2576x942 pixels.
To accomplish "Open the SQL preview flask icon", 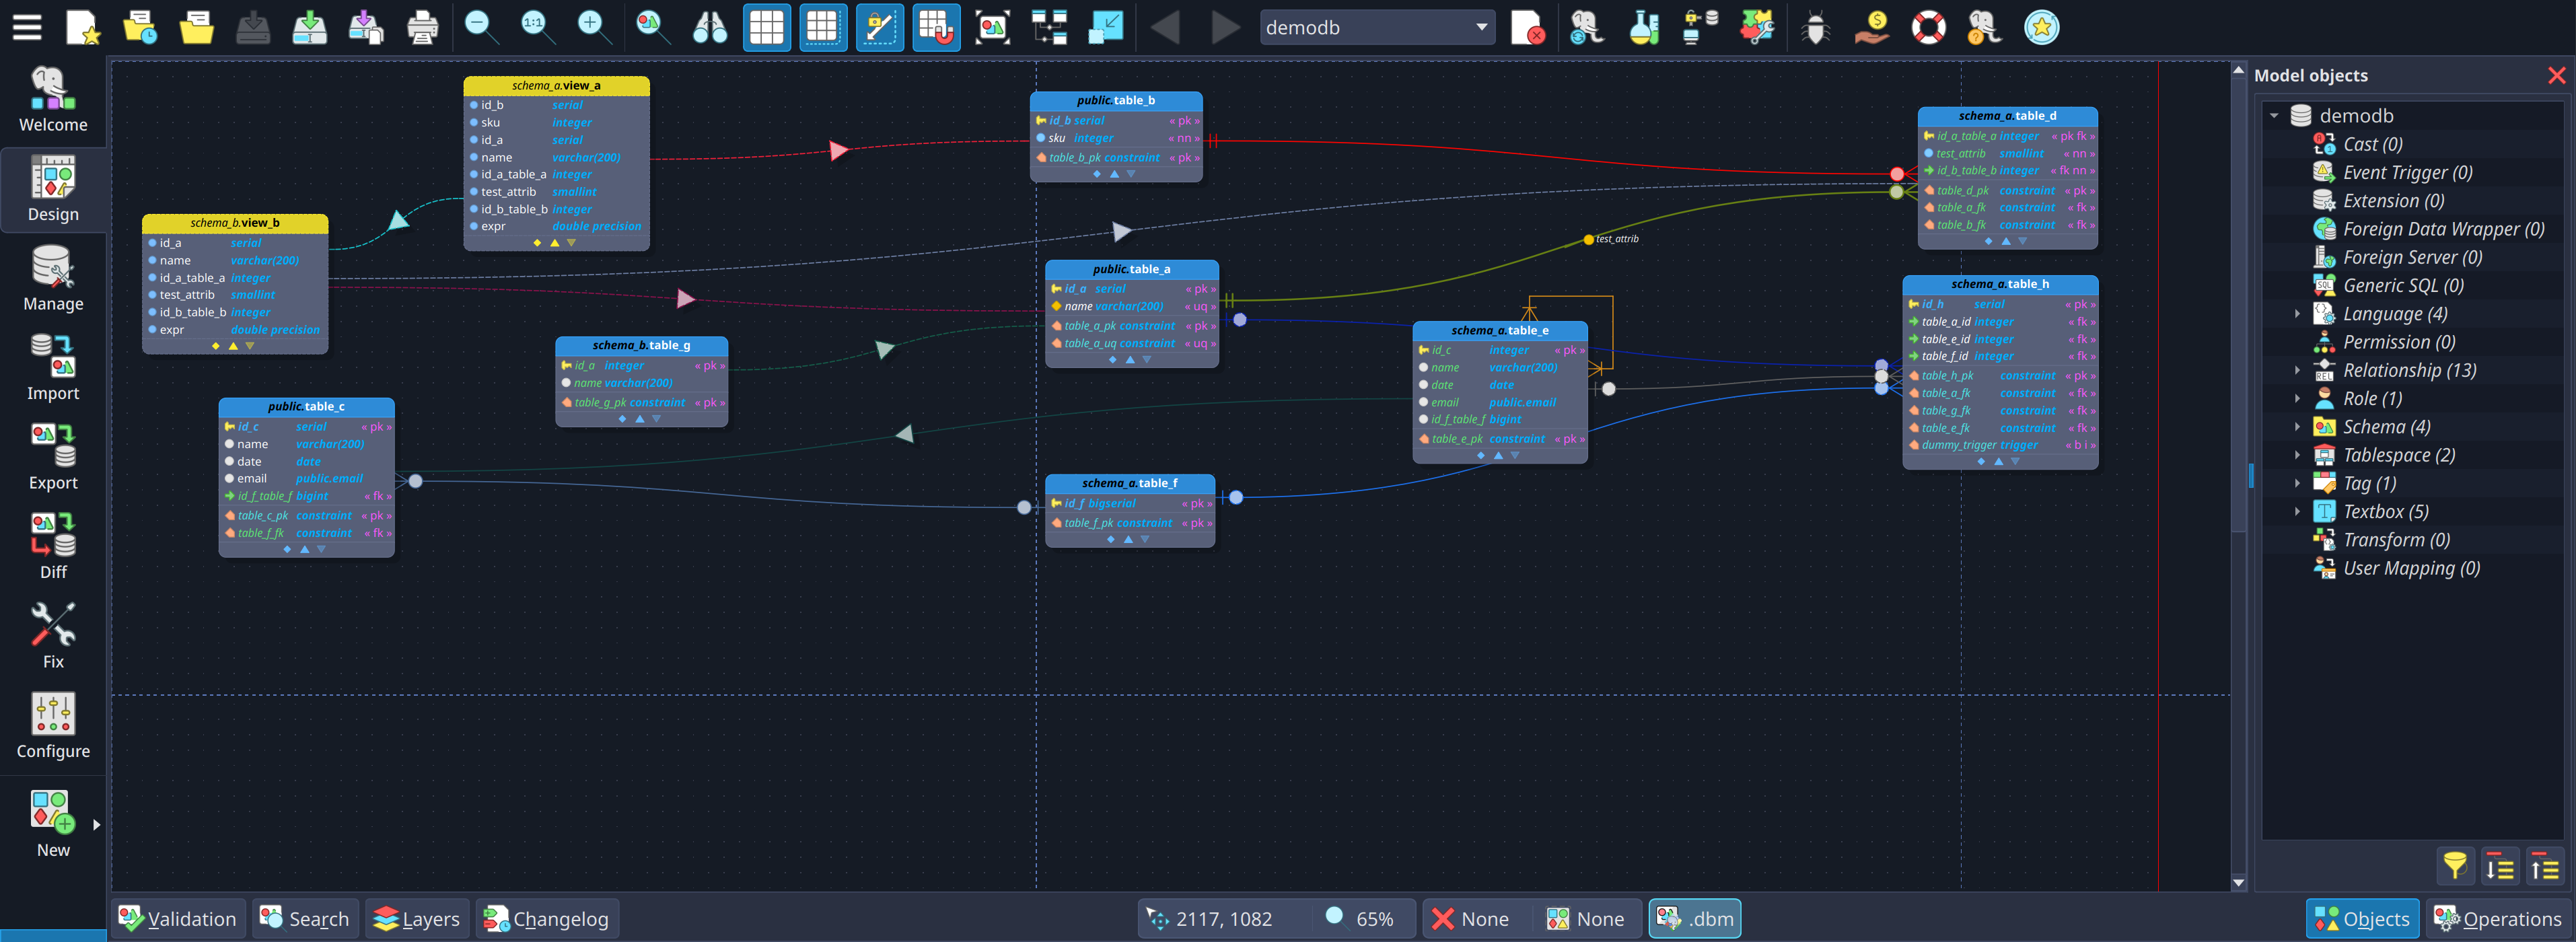I will (x=1643, y=27).
